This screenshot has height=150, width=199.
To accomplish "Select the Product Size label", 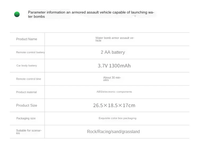I will coord(27,105).
